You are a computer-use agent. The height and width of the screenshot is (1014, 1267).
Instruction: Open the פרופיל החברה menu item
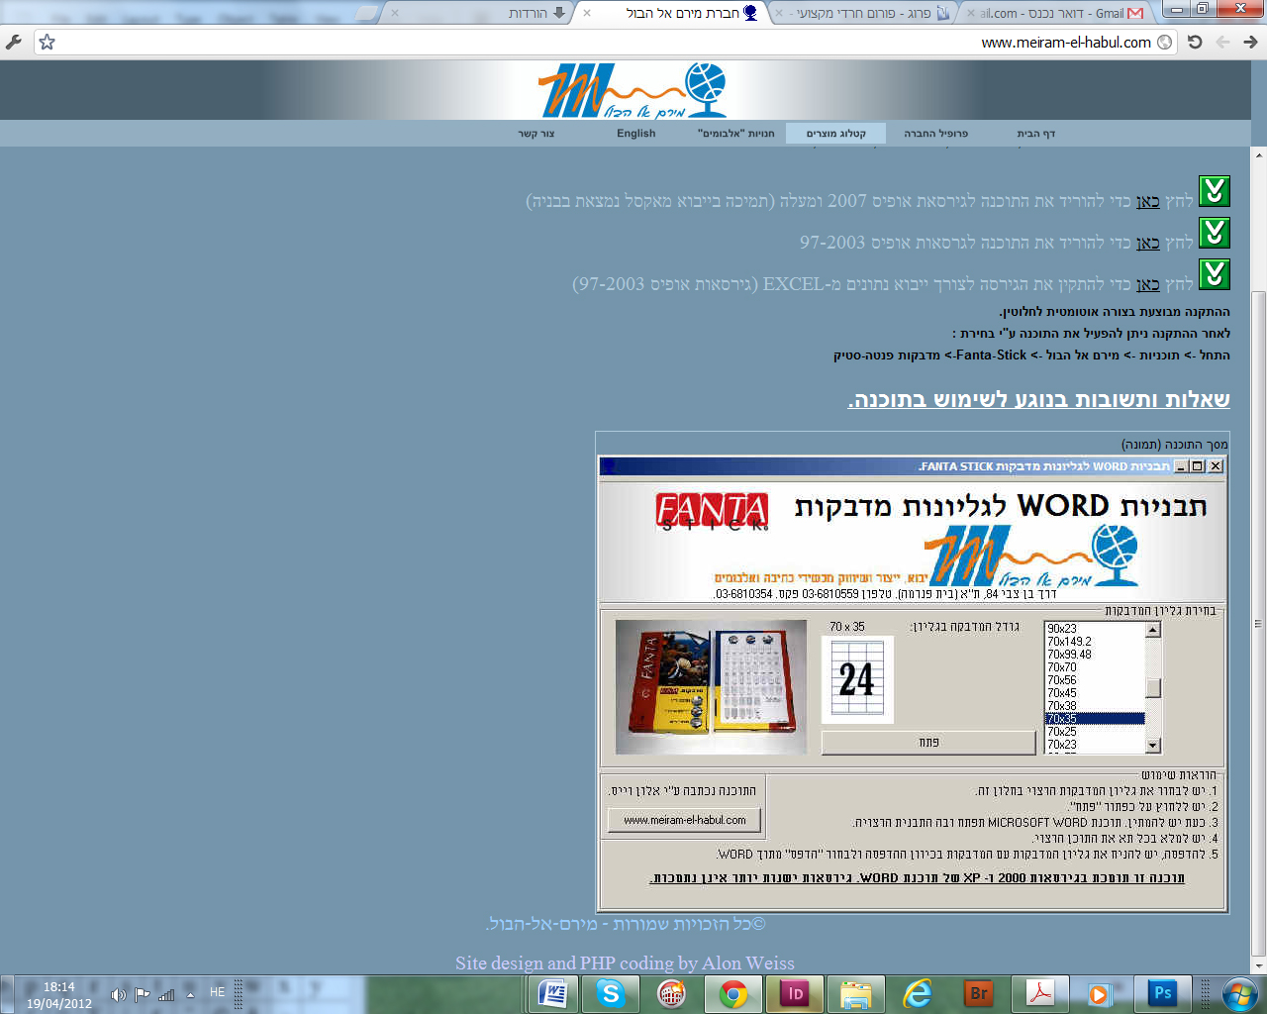coord(935,134)
